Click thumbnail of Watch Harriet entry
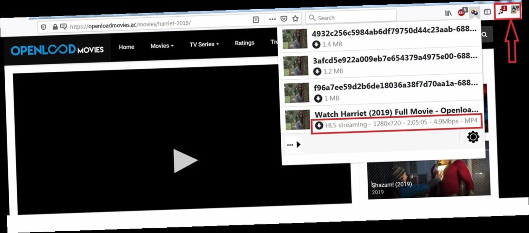This screenshot has width=529, height=233. click(x=298, y=120)
